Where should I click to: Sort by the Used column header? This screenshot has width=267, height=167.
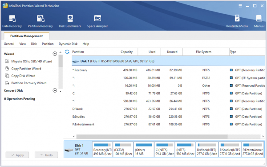tap(150, 52)
